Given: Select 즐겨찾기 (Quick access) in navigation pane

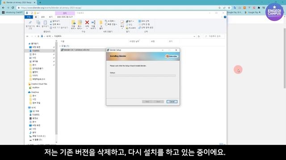Looking at the screenshot, I should pos(34,44).
